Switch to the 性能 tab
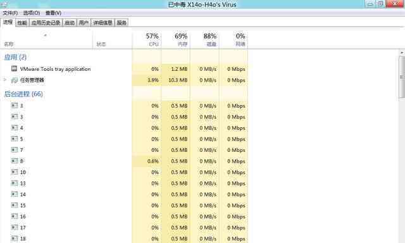 tap(22, 23)
